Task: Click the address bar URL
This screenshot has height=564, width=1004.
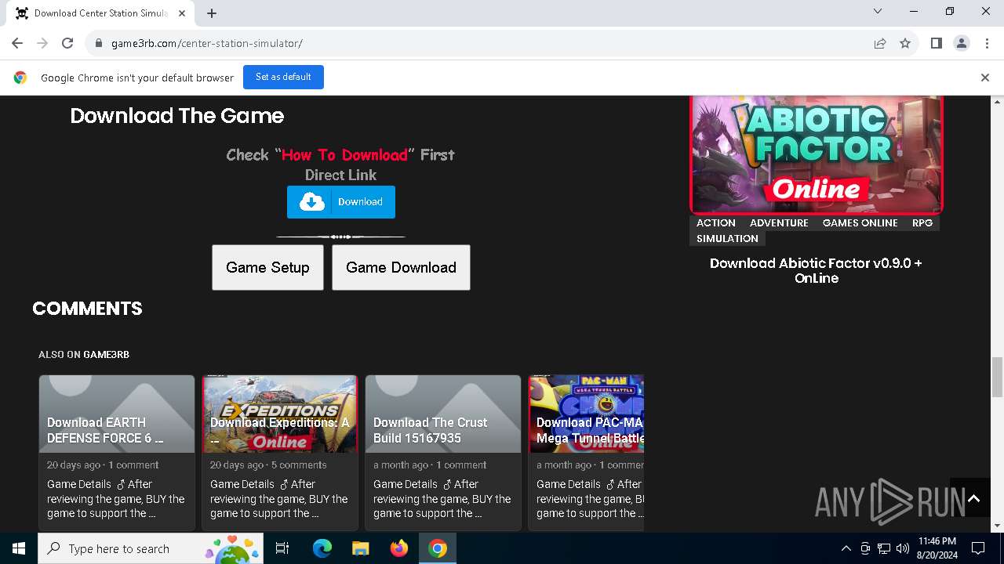Action: pos(207,43)
